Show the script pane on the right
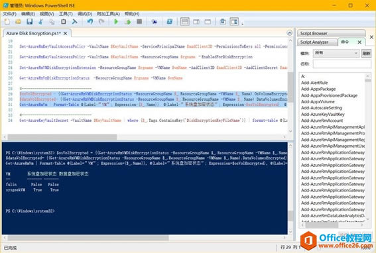The height and width of the screenshot is (253, 376). click(196, 22)
